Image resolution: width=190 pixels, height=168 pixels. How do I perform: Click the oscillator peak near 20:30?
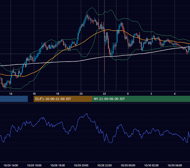point(87,114)
